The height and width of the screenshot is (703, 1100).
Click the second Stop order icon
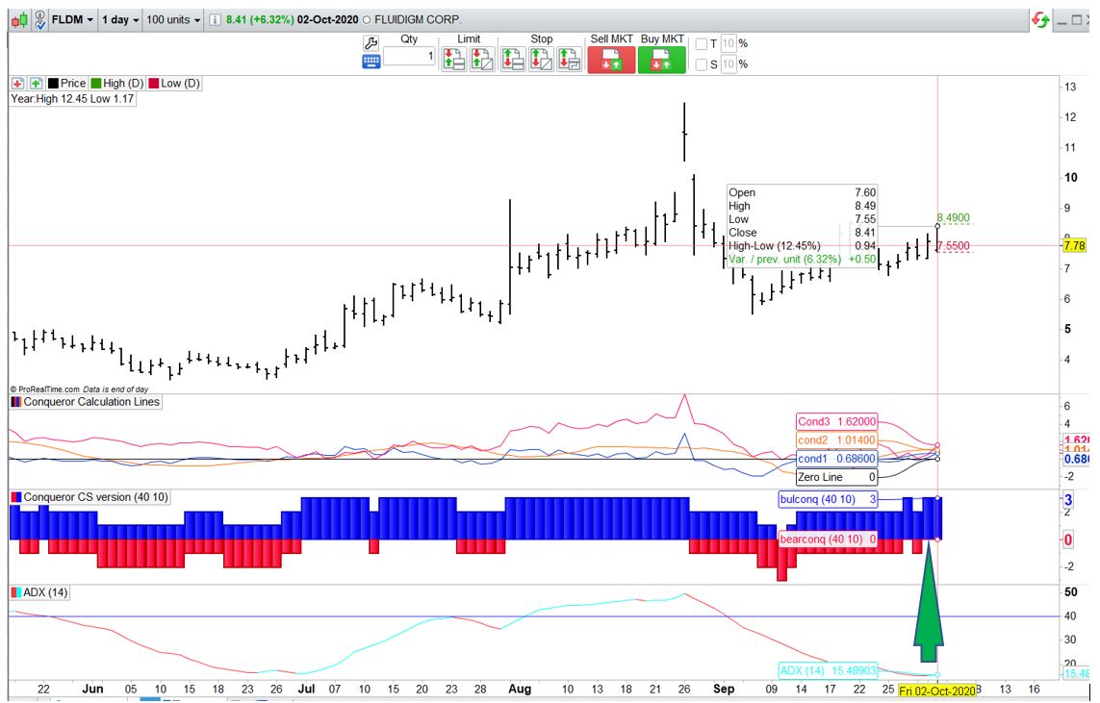click(541, 59)
